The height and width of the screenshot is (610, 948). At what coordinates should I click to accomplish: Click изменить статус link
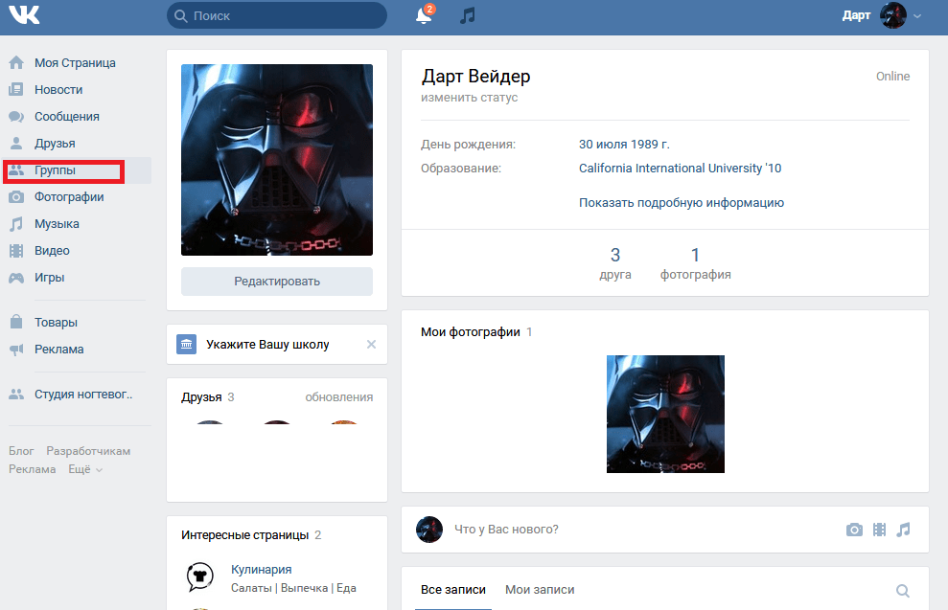[x=469, y=98]
